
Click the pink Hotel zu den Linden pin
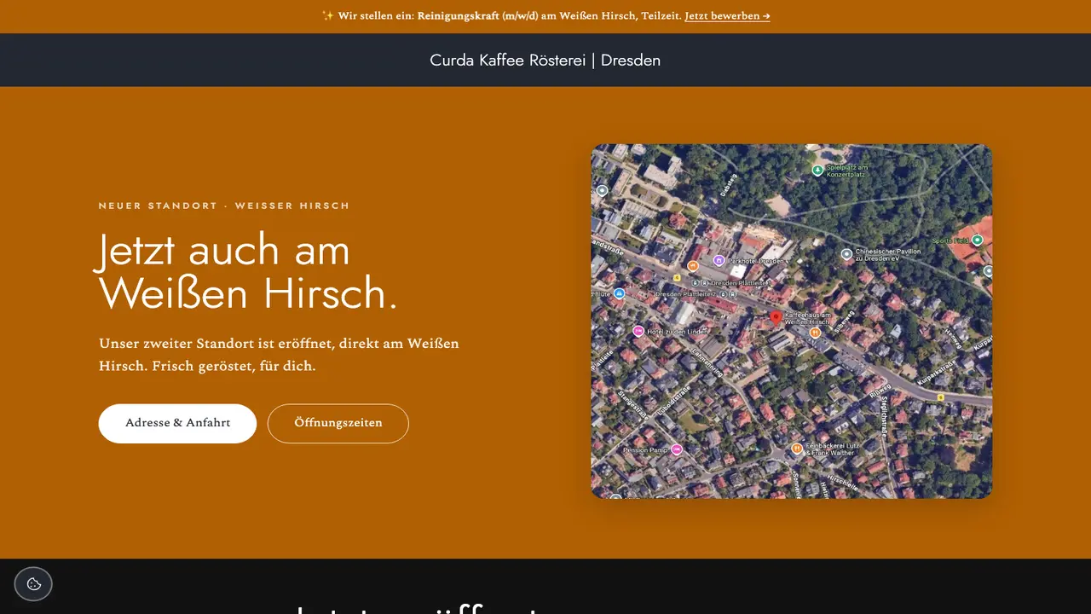[638, 331]
